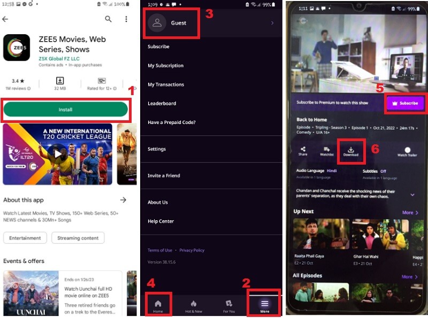Viewport: 428px width, 318px height.
Task: Open My Transactions menu entry
Action: point(166,84)
